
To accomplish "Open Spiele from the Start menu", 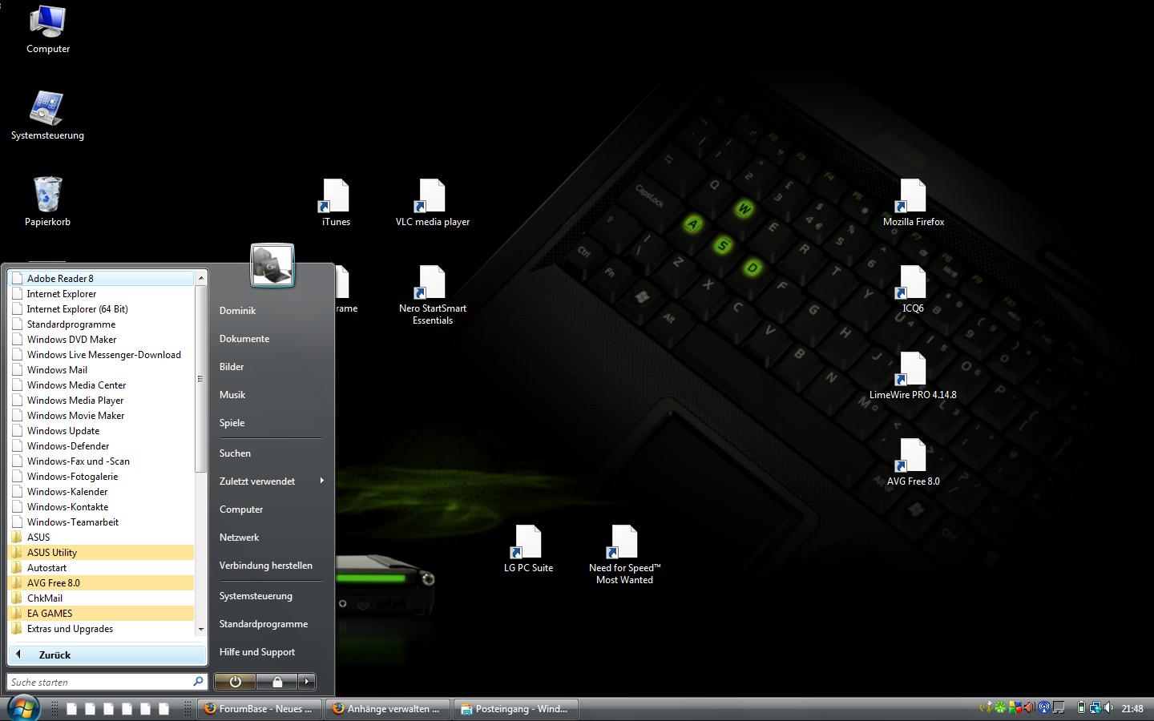I will (232, 423).
